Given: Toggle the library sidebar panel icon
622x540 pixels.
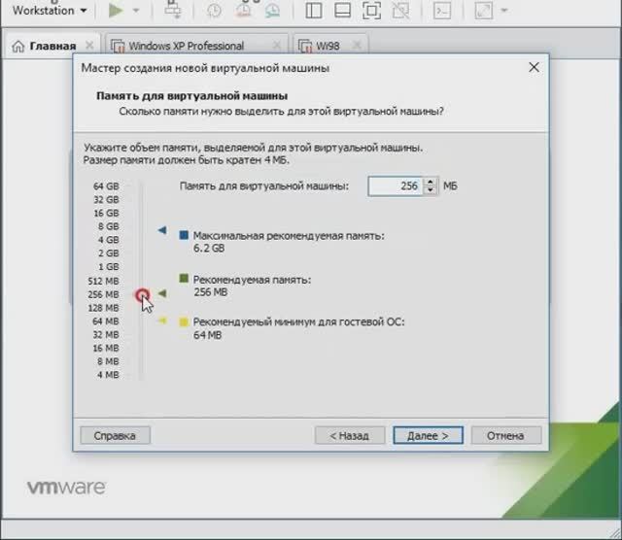Looking at the screenshot, I should tap(313, 11).
